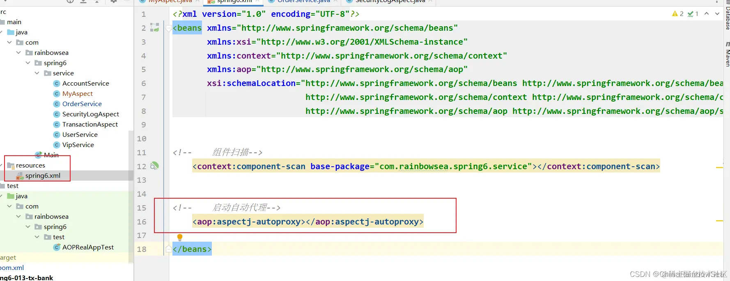Viewport: 730px width, 281px height.
Task: Click the yellow warnings indicator showing 2
Action: tap(677, 14)
